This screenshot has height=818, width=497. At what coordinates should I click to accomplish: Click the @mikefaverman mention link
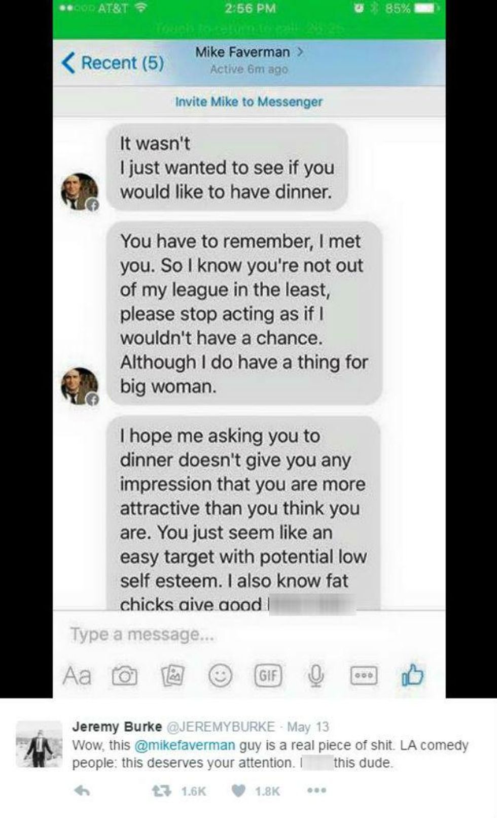pyautogui.click(x=185, y=745)
